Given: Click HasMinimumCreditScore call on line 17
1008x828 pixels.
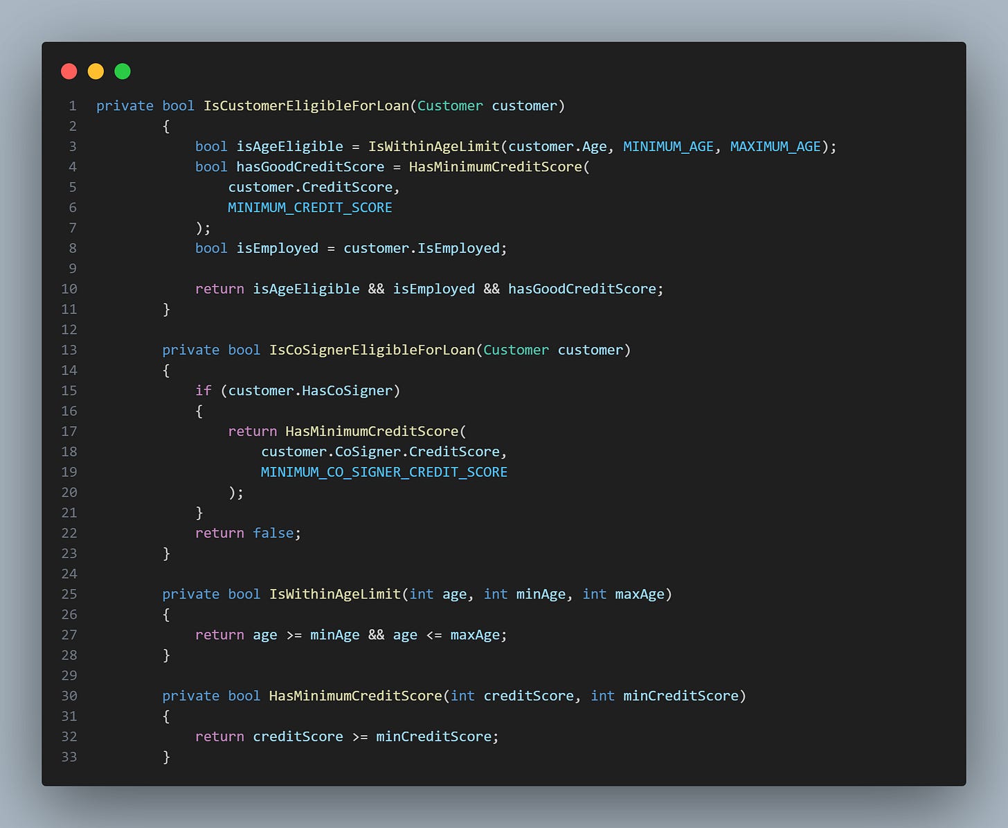Looking at the screenshot, I should (372, 432).
